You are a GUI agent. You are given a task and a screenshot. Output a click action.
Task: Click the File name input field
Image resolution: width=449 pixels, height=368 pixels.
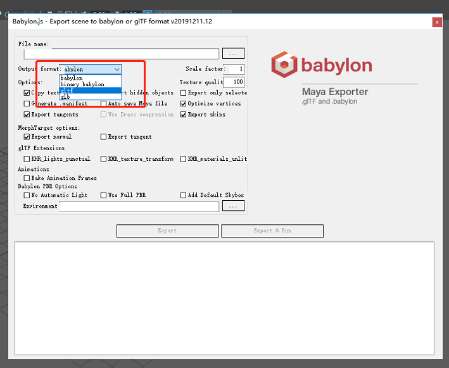pos(122,54)
